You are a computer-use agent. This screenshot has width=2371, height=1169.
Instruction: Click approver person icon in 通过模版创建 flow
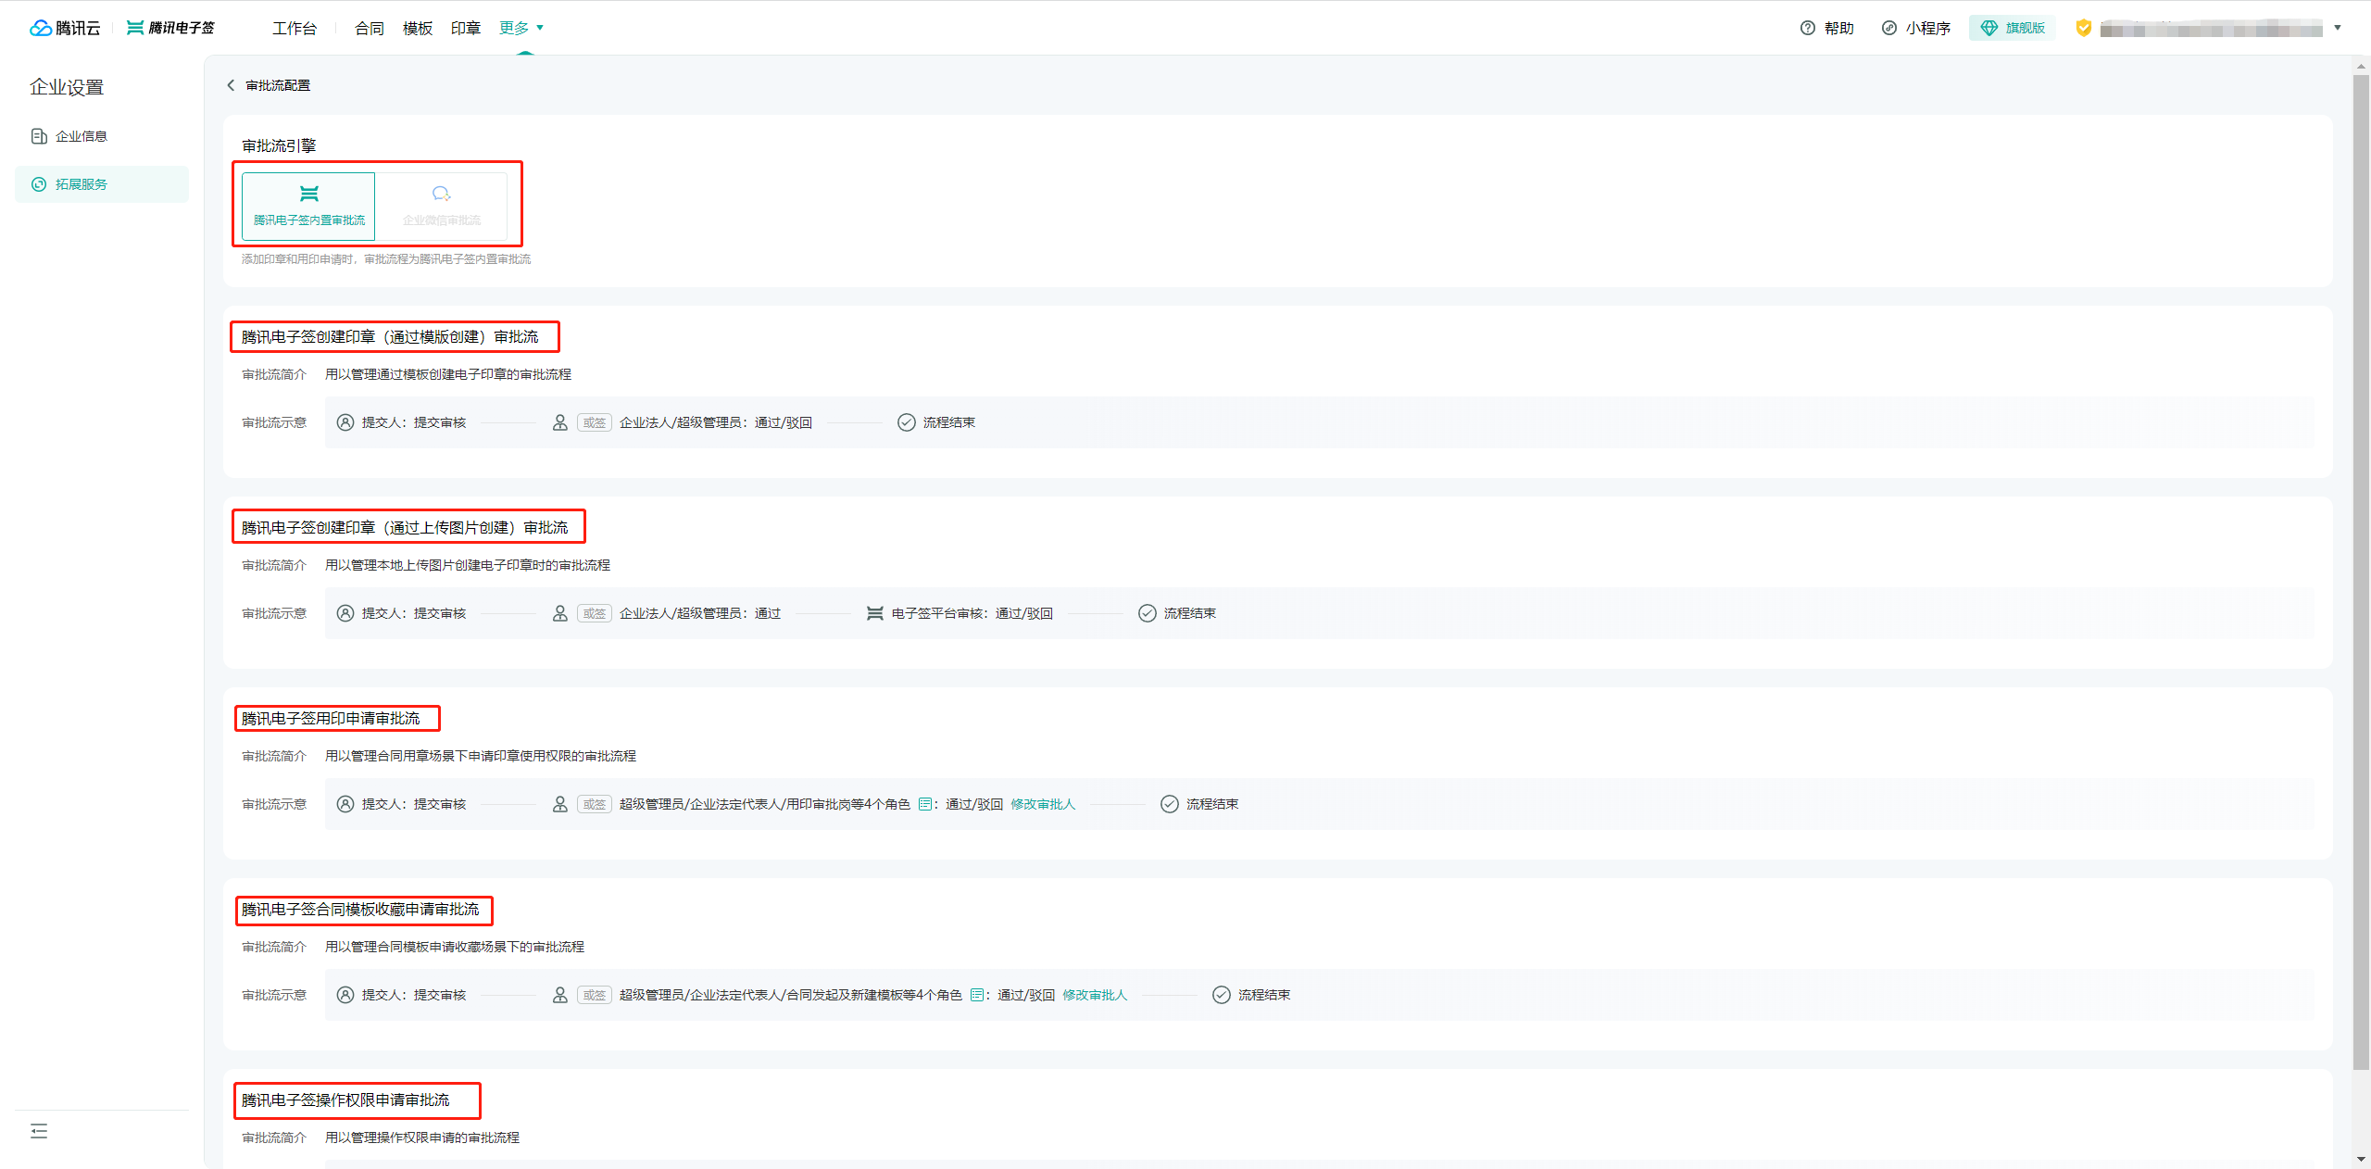560,422
